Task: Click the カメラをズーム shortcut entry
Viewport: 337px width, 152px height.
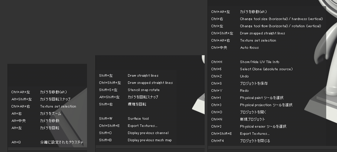Action: [50, 114]
